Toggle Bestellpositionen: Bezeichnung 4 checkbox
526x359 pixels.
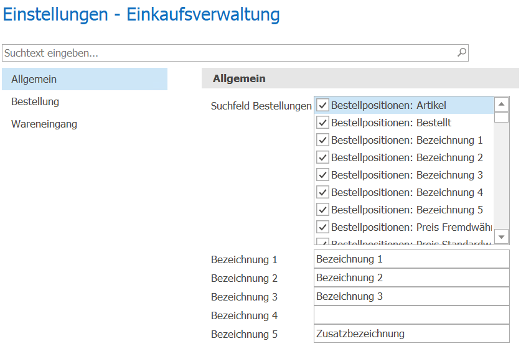click(x=322, y=192)
